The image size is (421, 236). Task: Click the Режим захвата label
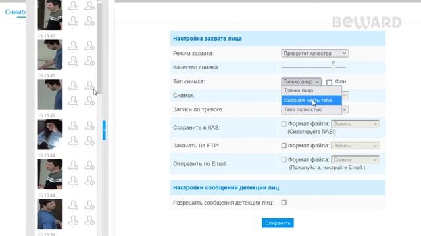[193, 54]
